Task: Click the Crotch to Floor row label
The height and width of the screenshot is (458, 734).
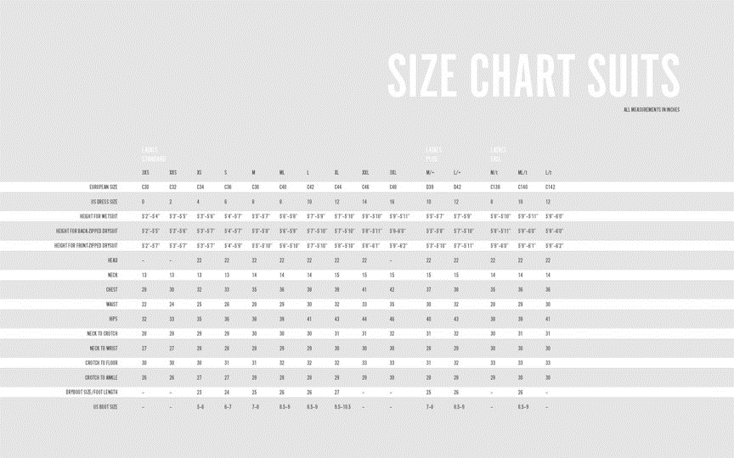Action: tap(101, 363)
